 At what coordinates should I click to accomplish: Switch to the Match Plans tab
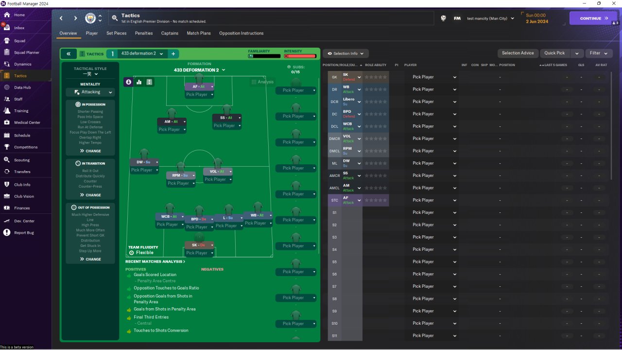[x=199, y=33]
